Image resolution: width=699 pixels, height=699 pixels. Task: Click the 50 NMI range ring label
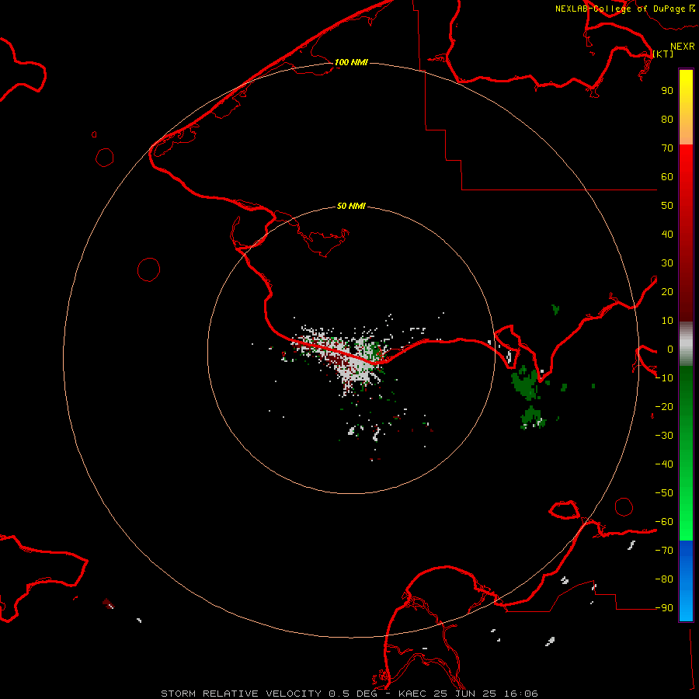(x=351, y=206)
